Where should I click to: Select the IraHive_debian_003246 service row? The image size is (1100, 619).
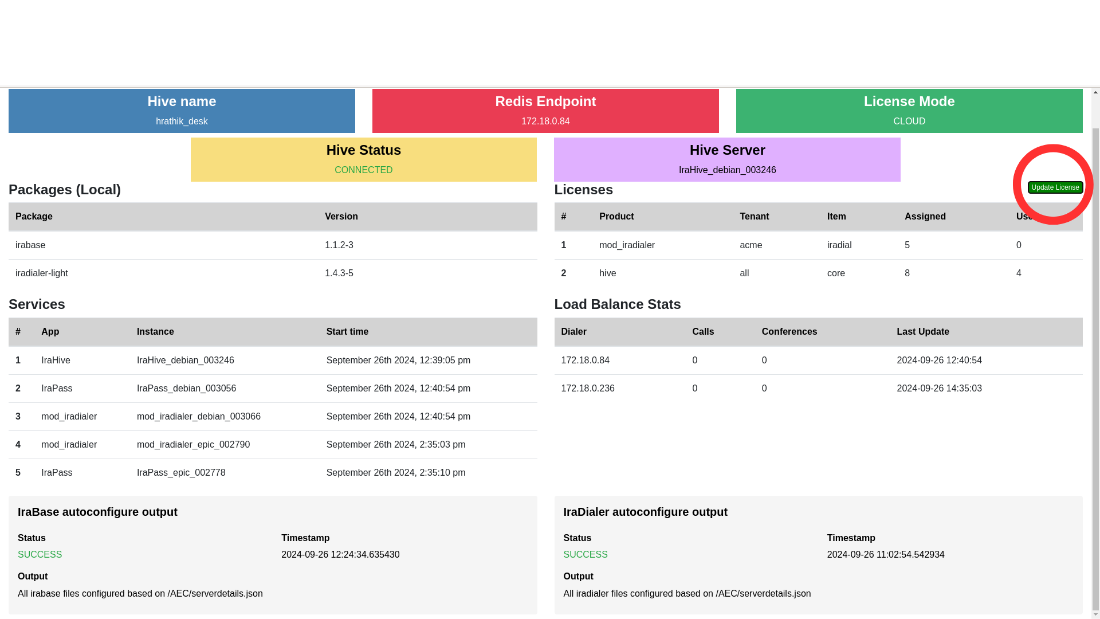point(273,361)
